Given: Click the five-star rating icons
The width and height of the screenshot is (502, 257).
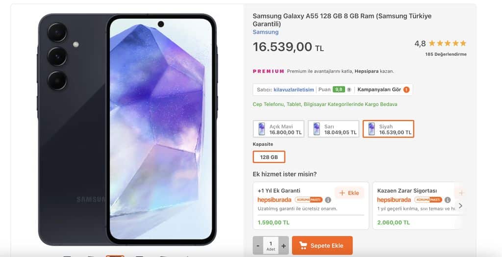Looking at the screenshot, I should pyautogui.click(x=448, y=43).
